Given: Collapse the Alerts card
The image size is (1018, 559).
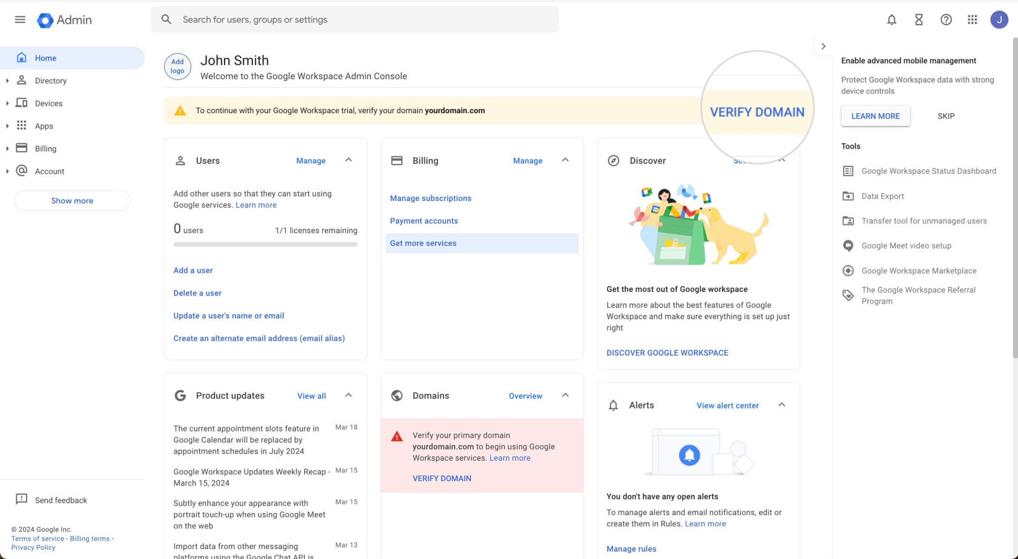Looking at the screenshot, I should coord(782,405).
